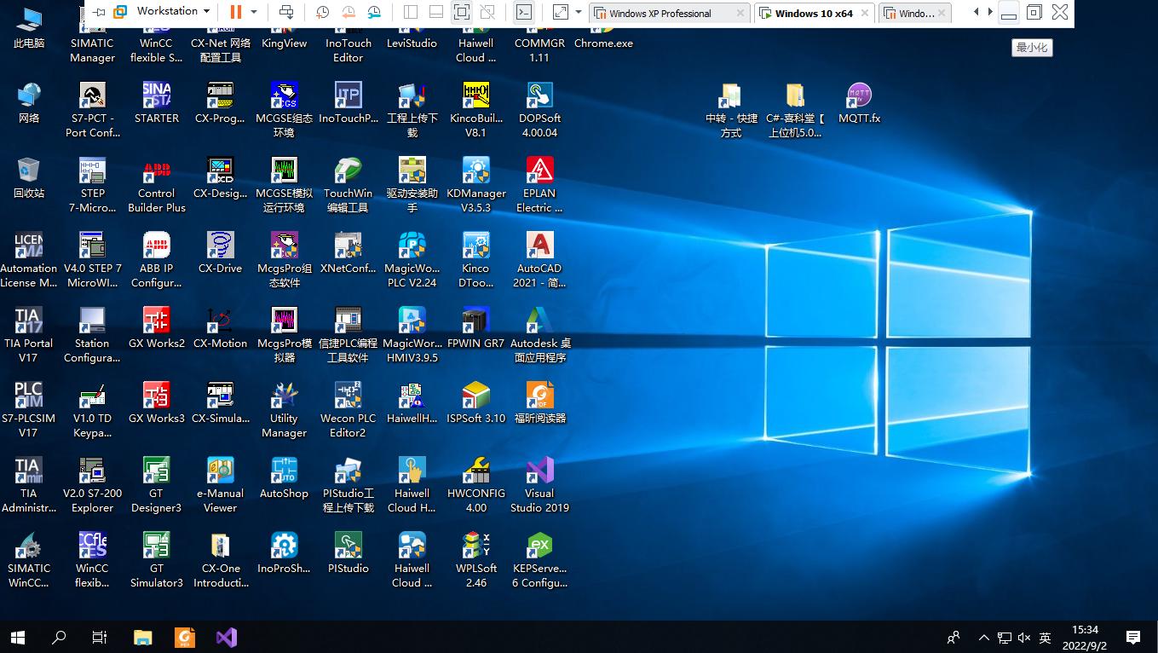Open the TIA Portal V17 desktop icon

pyautogui.click(x=28, y=321)
